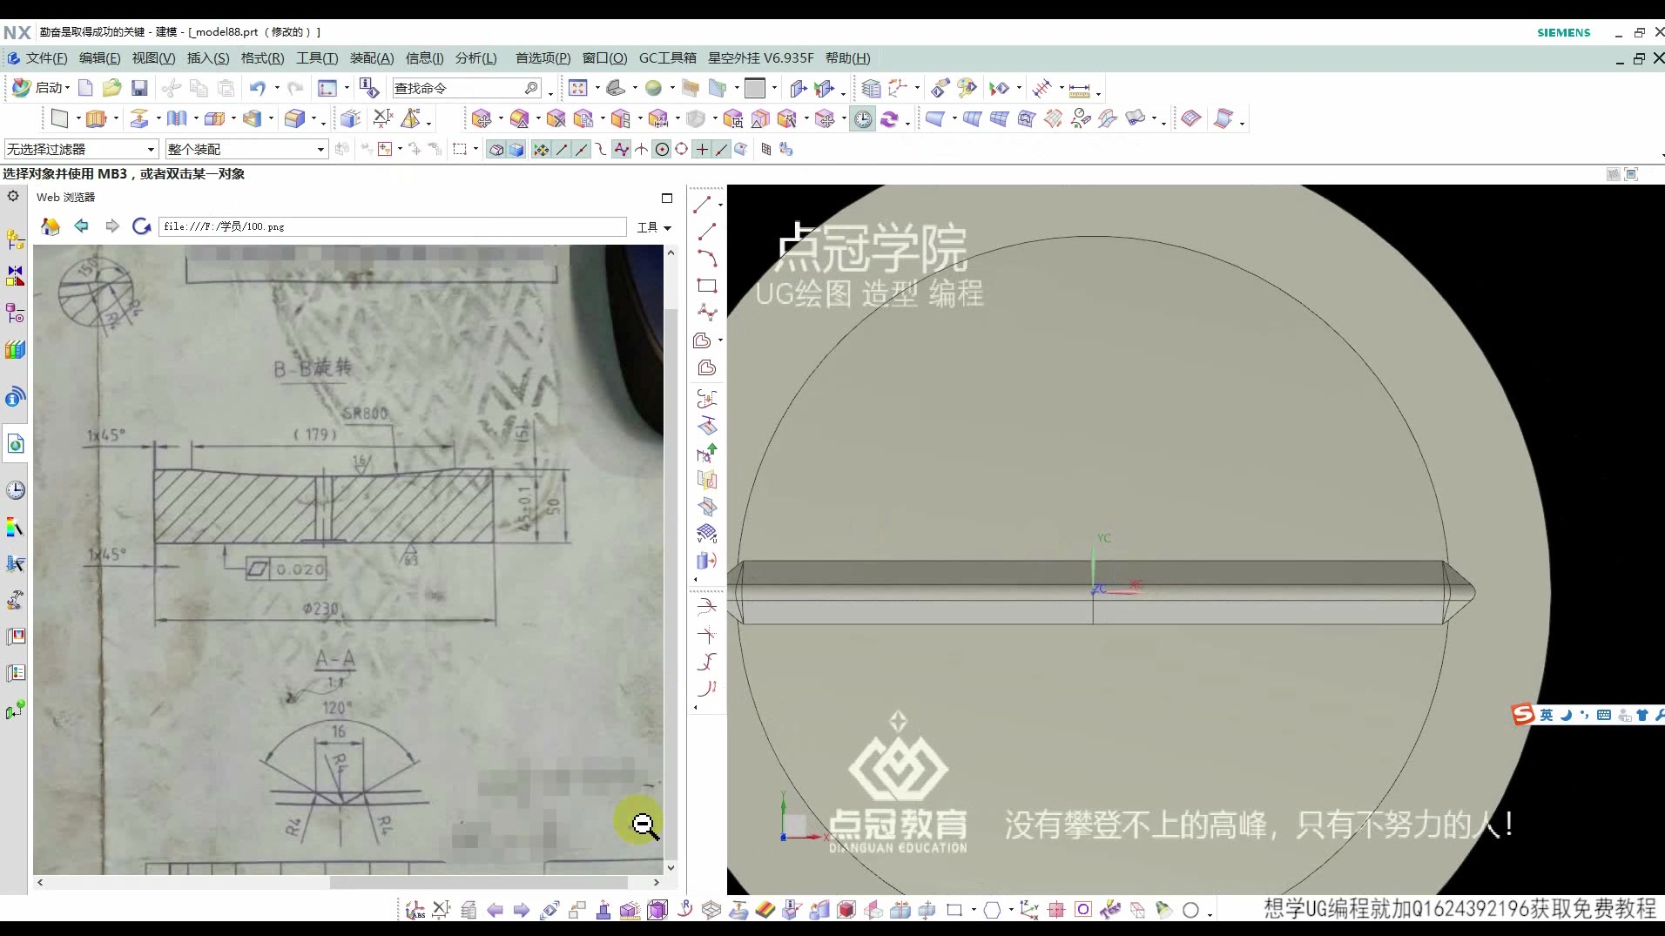This screenshot has width=1665, height=936.
Task: Toggle snap to intersection point option
Action: coord(641,150)
